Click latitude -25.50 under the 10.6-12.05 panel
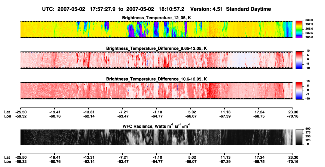The image size is (325, 167). 20,112
